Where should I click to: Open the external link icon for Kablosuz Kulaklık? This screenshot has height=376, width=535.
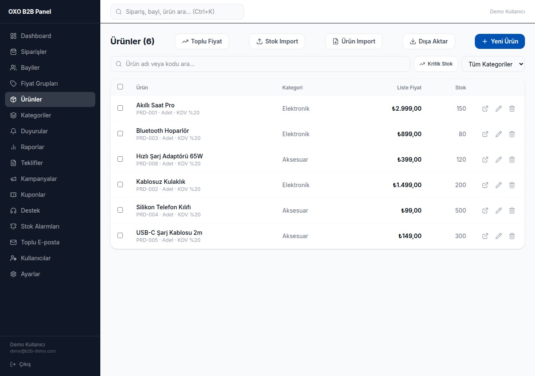485,185
